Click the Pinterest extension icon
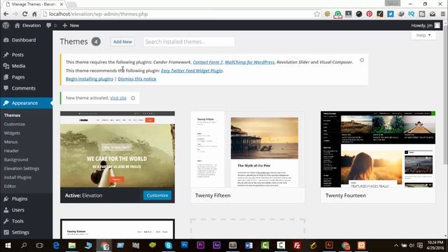The height and width of the screenshot is (252, 448). pos(369,14)
